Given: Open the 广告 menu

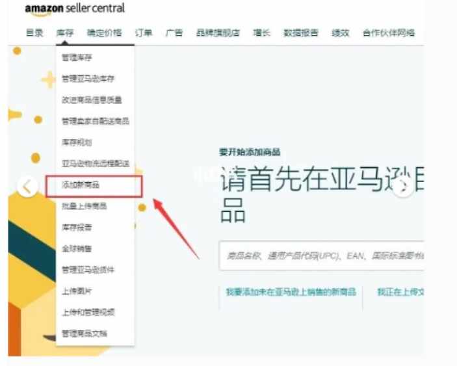Looking at the screenshot, I should 174,33.
